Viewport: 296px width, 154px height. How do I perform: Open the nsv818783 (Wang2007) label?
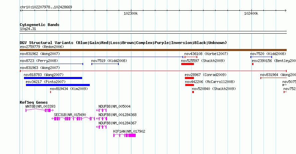coord(44,75)
